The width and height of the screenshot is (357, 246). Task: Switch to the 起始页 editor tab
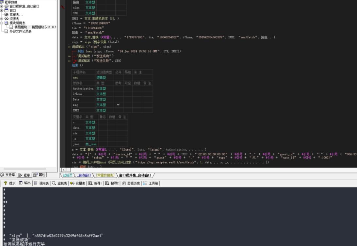point(68,175)
